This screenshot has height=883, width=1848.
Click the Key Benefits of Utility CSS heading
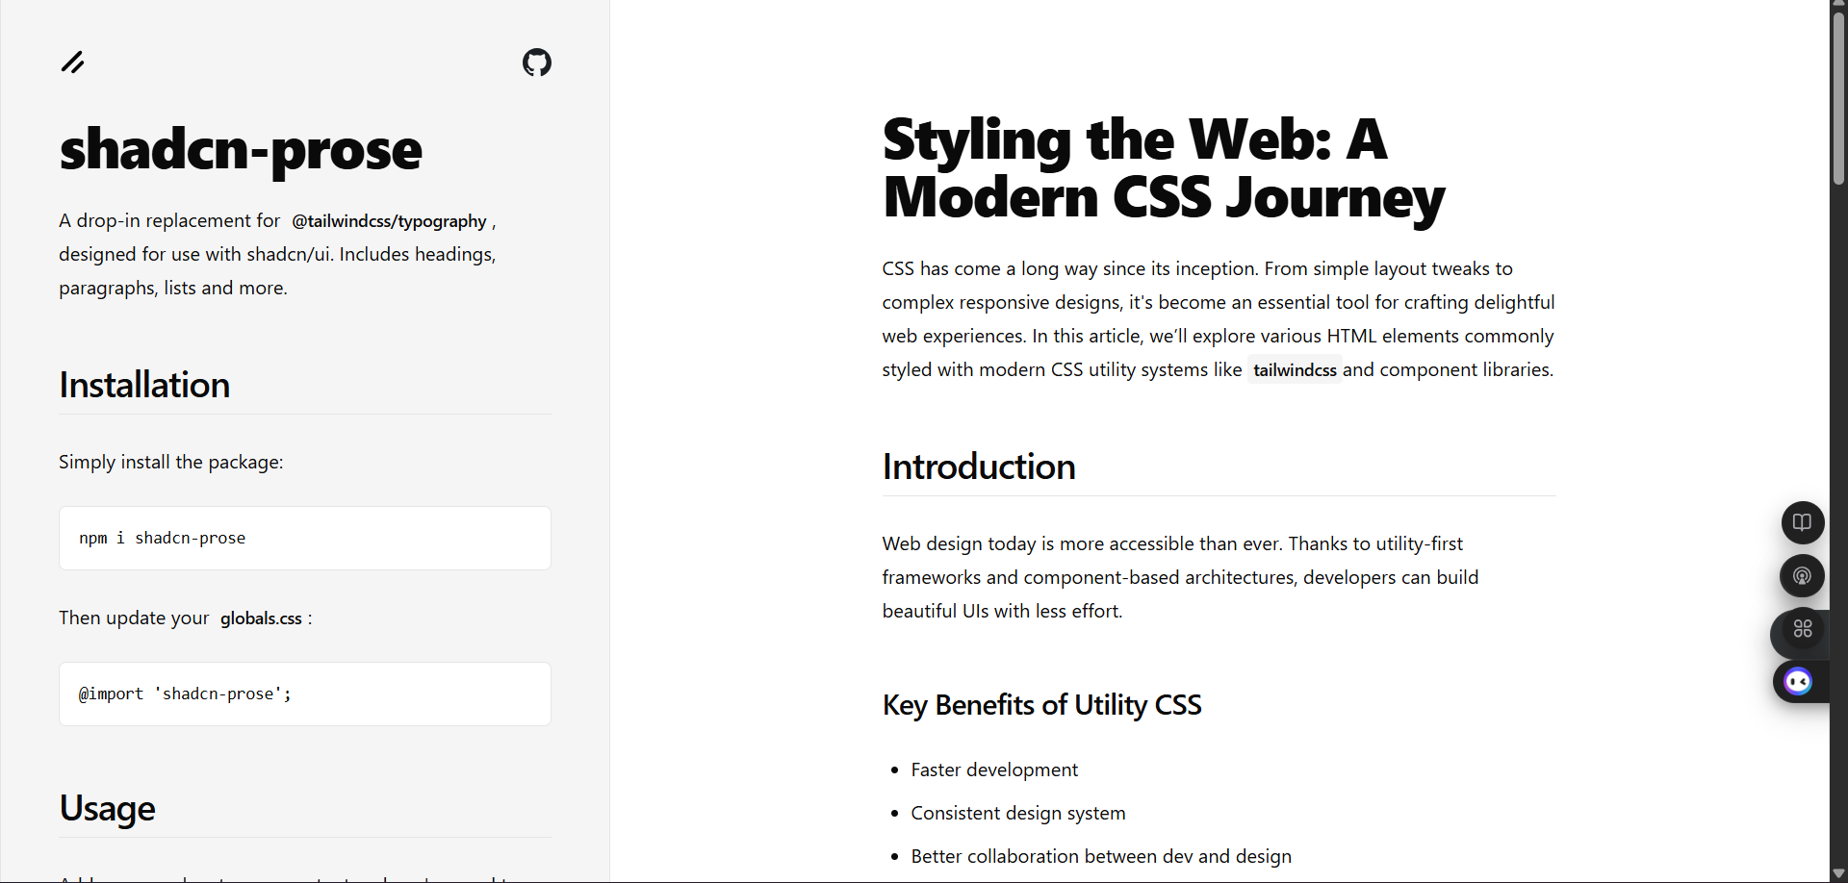coord(1041,705)
